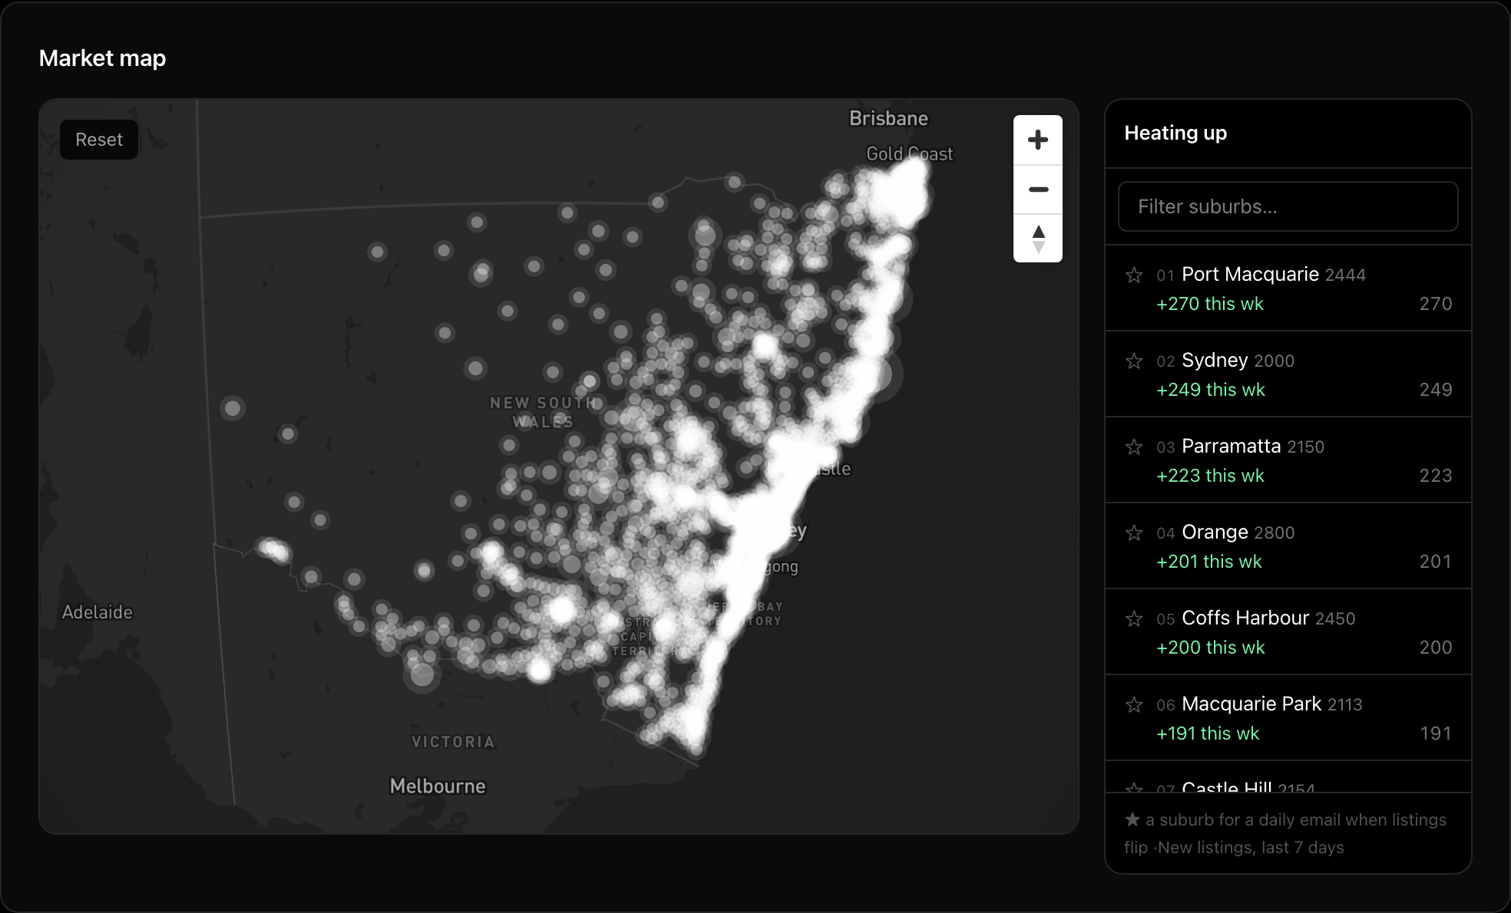The height and width of the screenshot is (913, 1511).
Task: Select Sydney 2000 list entry
Action: click(1288, 374)
